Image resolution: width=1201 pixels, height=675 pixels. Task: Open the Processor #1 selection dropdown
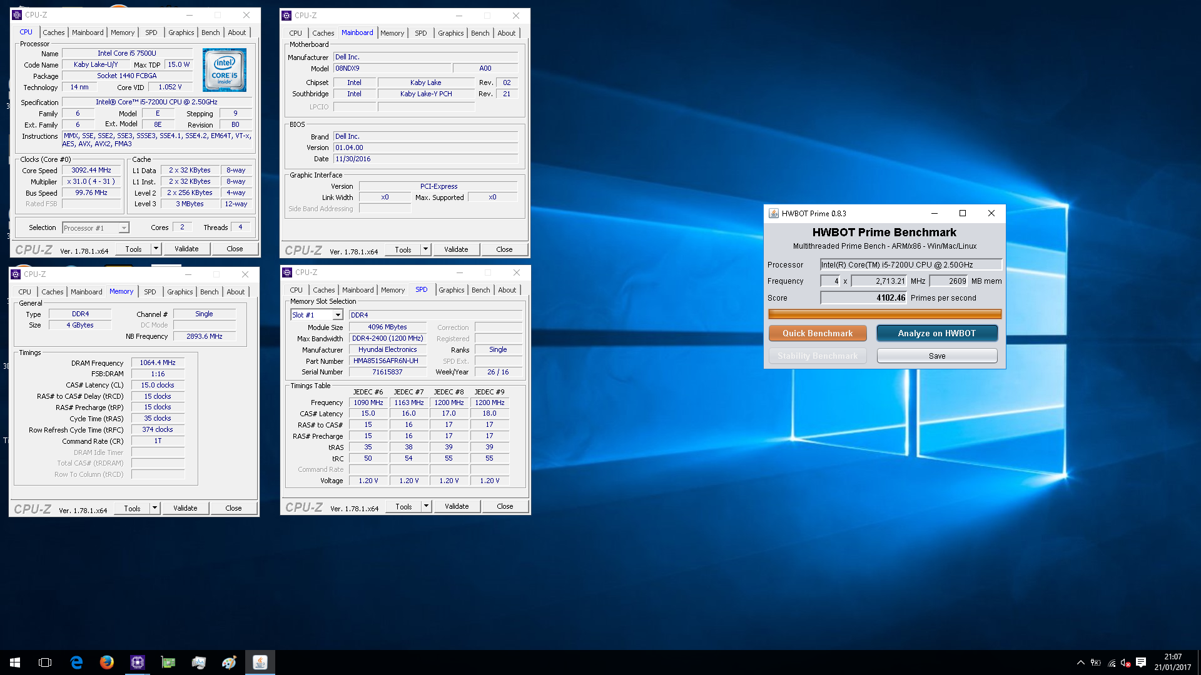coord(96,228)
